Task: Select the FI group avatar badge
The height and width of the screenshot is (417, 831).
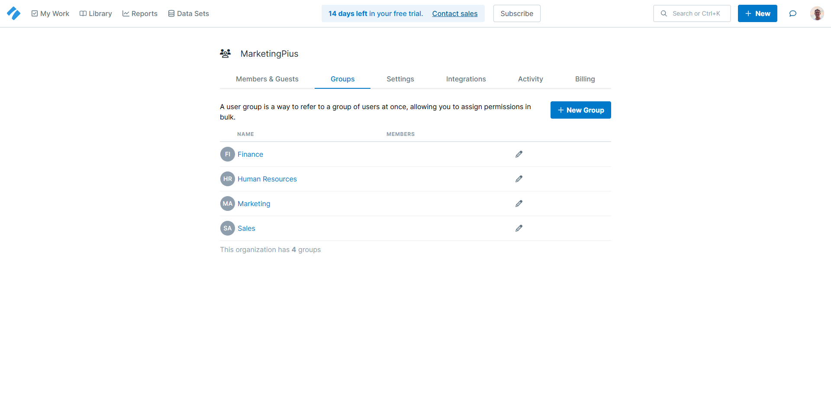Action: coord(227,154)
